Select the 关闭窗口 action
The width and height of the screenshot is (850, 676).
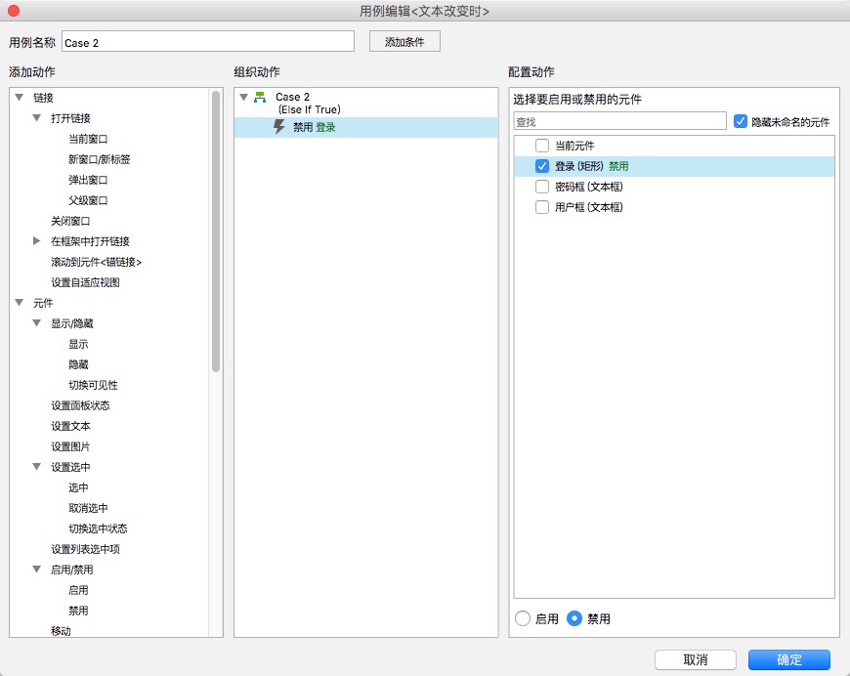[x=70, y=221]
